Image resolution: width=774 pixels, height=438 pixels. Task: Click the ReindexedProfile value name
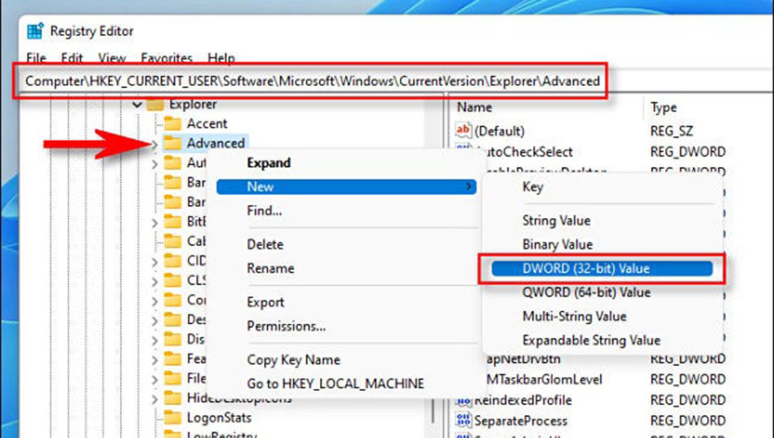click(523, 401)
